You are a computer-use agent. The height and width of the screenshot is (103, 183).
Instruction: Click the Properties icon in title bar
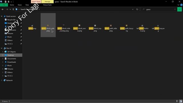coord(5,2)
